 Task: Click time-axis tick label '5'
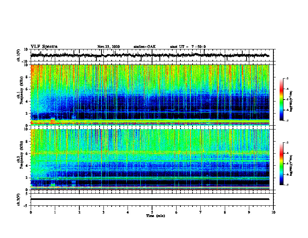click(x=152, y=212)
